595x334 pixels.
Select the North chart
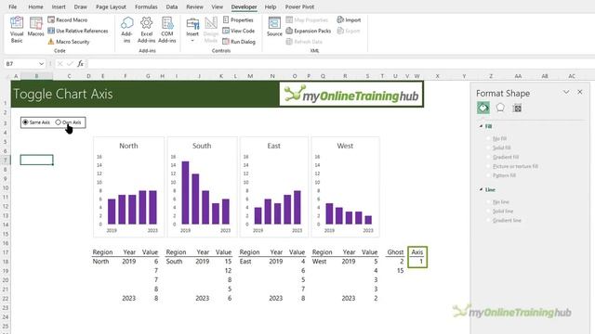click(x=128, y=187)
